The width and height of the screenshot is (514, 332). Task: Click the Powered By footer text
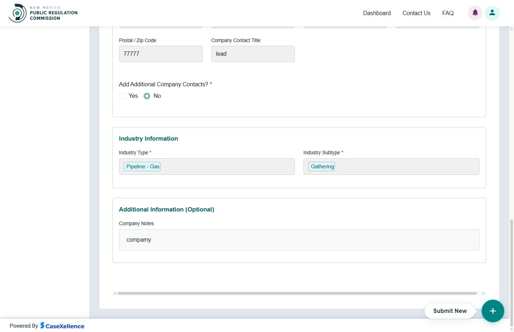[x=24, y=326]
